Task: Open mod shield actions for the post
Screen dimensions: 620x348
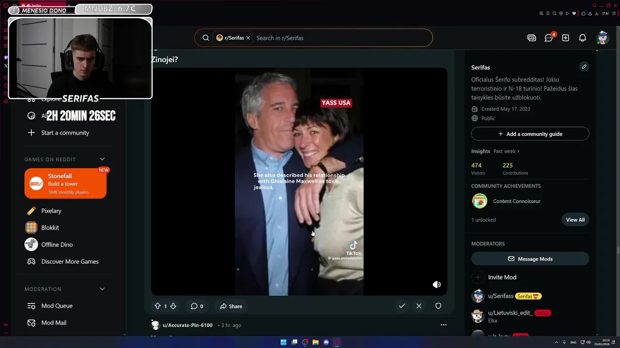Action: click(438, 306)
